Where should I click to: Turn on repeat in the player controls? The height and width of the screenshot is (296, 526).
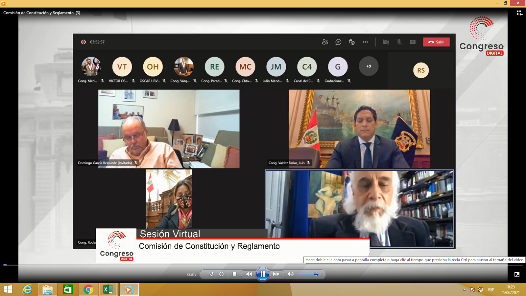click(221, 274)
